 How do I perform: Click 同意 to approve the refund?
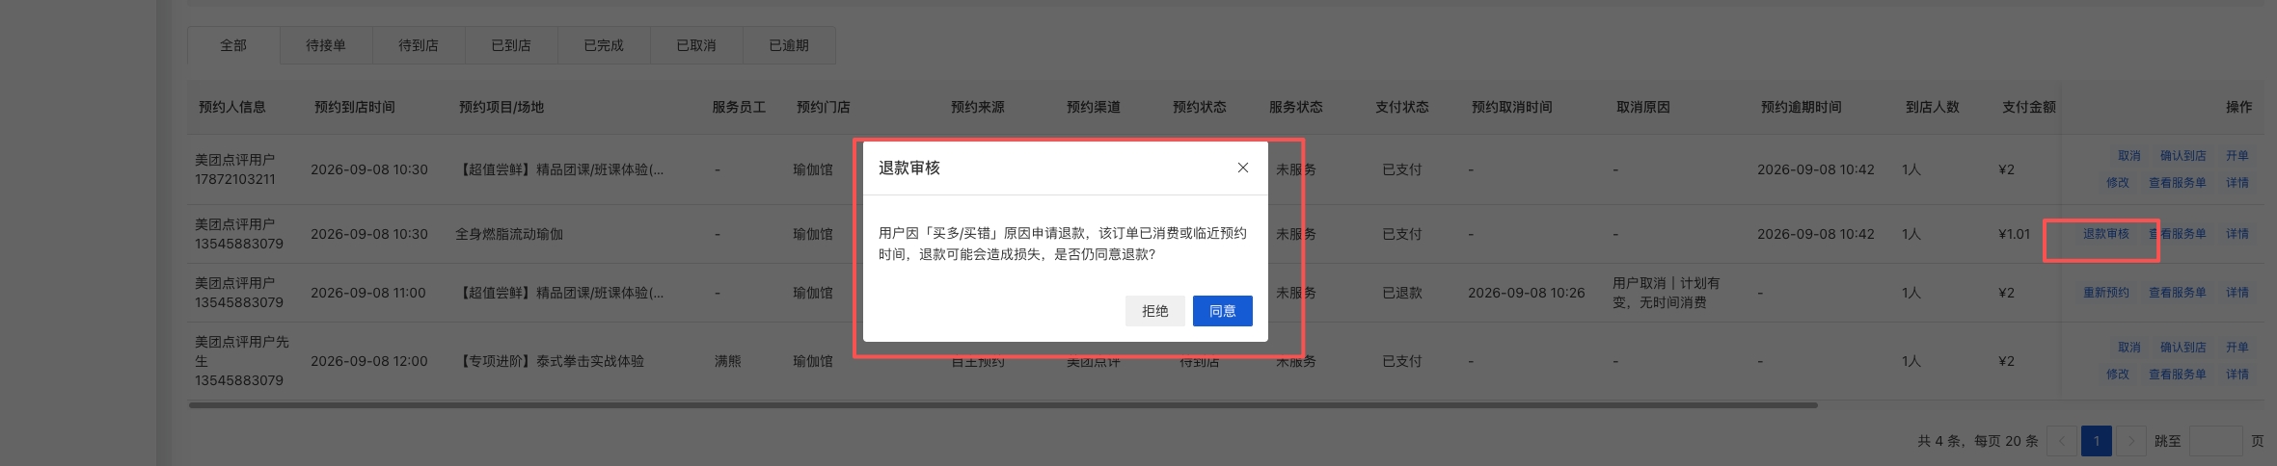click(1222, 311)
